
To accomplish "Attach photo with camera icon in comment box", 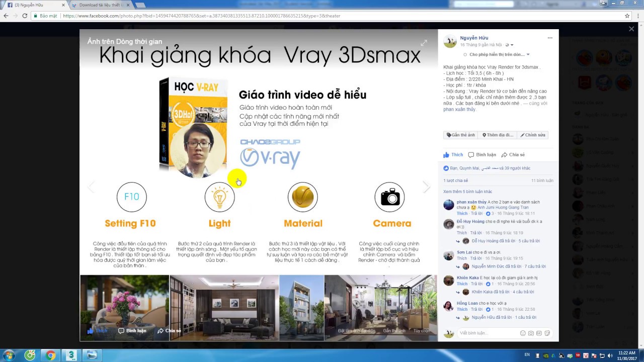I will click(x=531, y=333).
